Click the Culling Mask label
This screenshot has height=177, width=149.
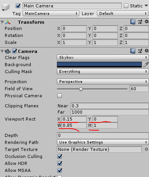point(19,72)
